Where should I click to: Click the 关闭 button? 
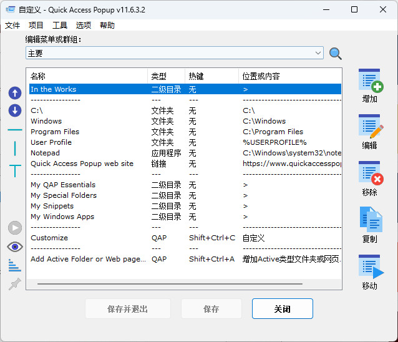click(x=282, y=309)
